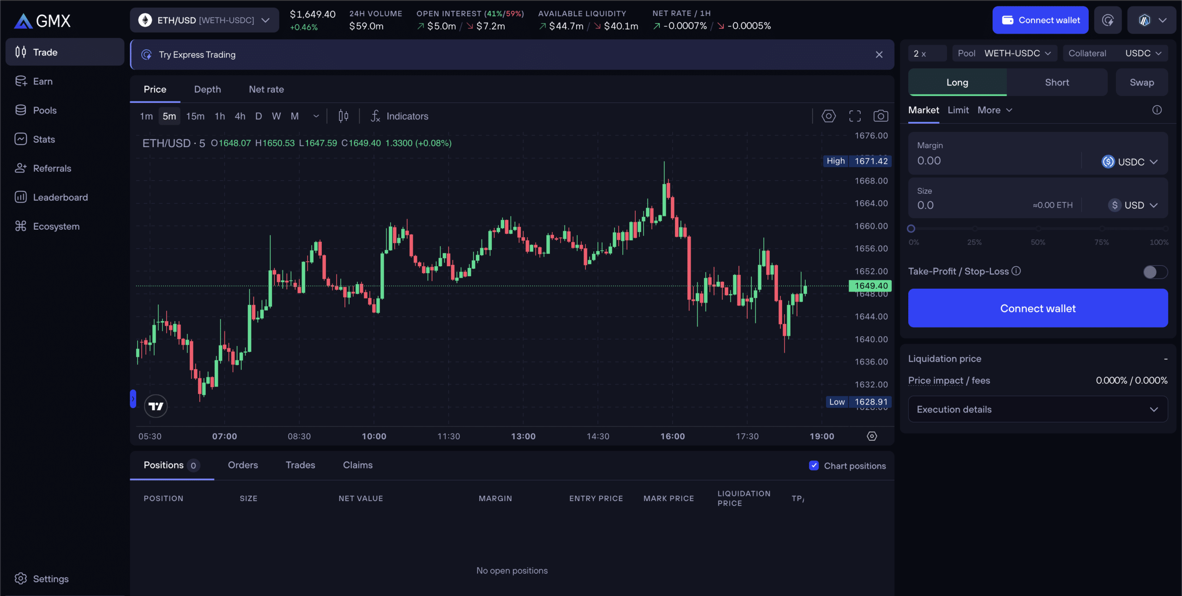Open chart settings hexagon icon
Image resolution: width=1182 pixels, height=596 pixels.
tap(828, 116)
